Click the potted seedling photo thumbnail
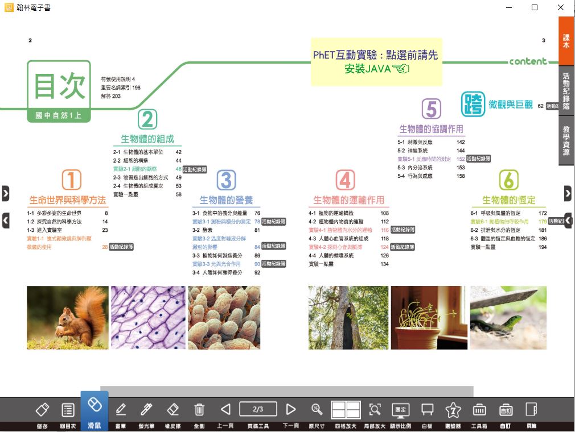575x432 pixels. click(x=429, y=317)
